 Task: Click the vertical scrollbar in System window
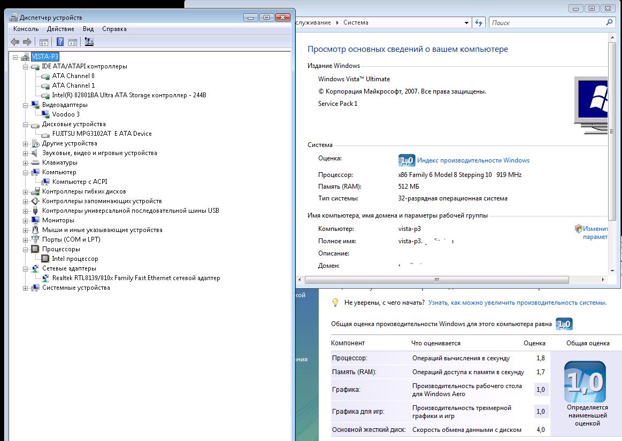[612, 131]
